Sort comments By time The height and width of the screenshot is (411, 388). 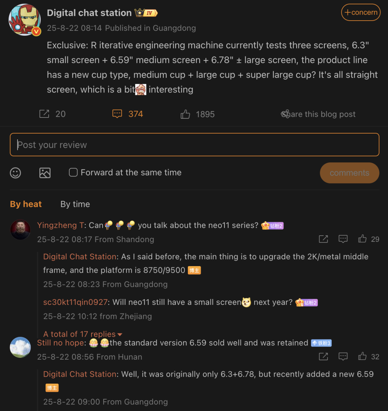tap(75, 204)
